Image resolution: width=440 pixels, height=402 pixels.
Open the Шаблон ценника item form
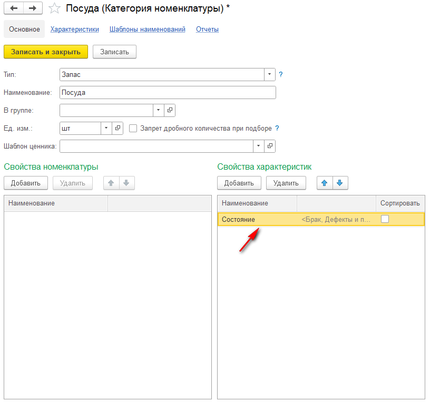pyautogui.click(x=270, y=146)
